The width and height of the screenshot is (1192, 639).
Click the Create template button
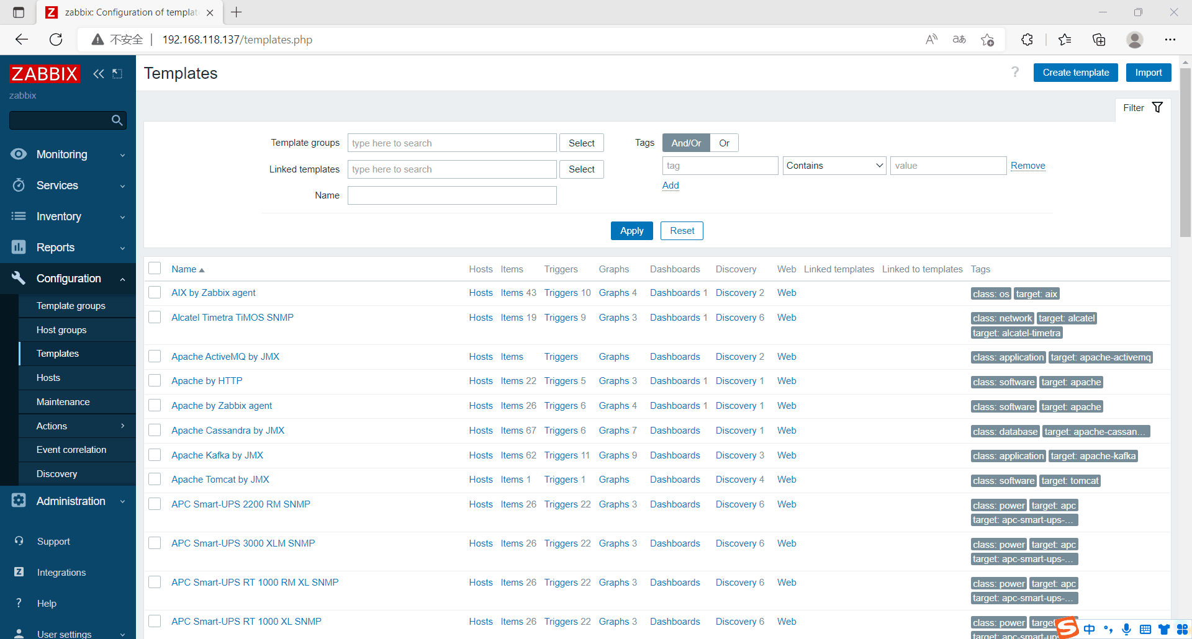coord(1075,73)
